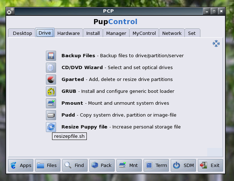The height and width of the screenshot is (181, 234).
Task: Click the 'Pmount' description text
Action: tap(115, 103)
